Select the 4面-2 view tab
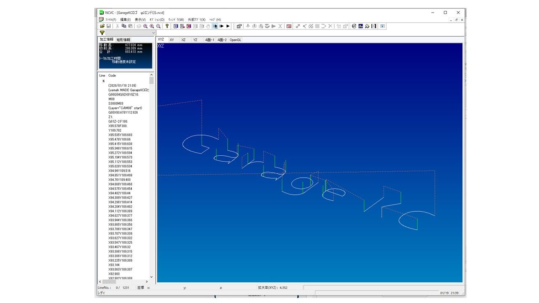Viewport: 539px width, 303px height. [222, 40]
